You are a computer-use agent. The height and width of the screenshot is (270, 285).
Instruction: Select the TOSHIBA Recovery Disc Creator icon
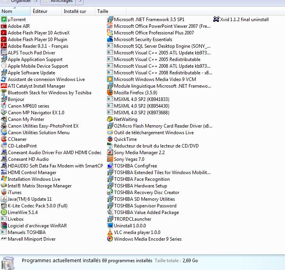point(110,192)
